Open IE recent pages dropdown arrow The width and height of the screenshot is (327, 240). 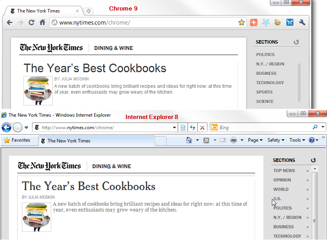26,128
